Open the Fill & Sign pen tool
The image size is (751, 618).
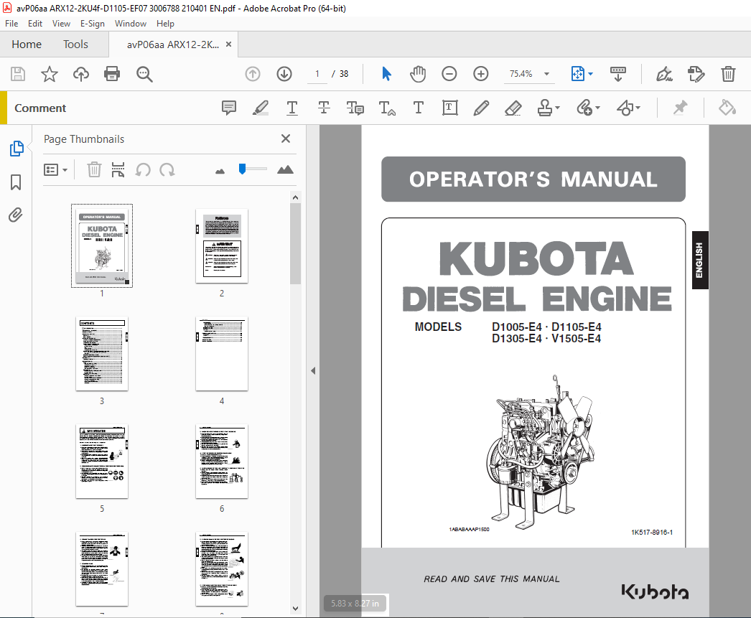click(664, 74)
